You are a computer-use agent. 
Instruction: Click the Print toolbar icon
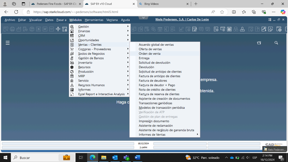coord(12,29)
